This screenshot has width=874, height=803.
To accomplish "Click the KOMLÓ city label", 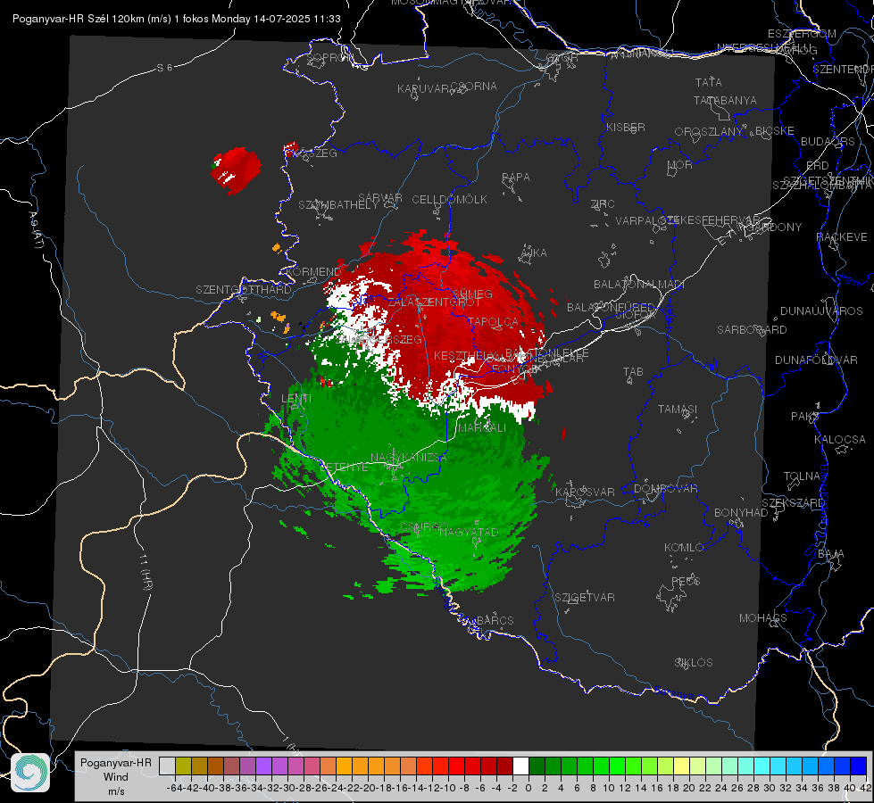I will pos(684,548).
